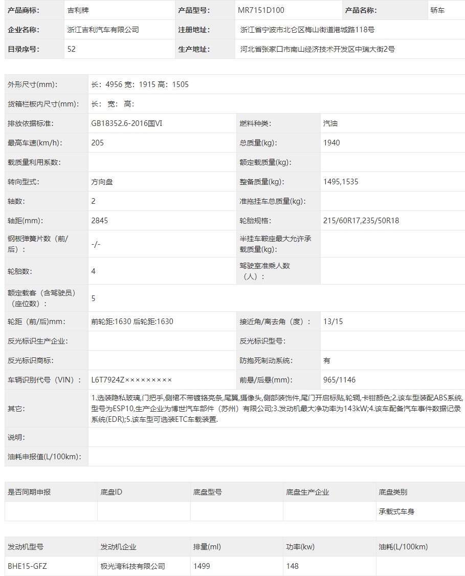Click the 功率(kw) column header

tap(300, 547)
